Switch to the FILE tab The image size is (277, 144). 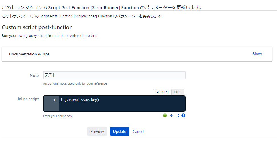click(x=178, y=92)
